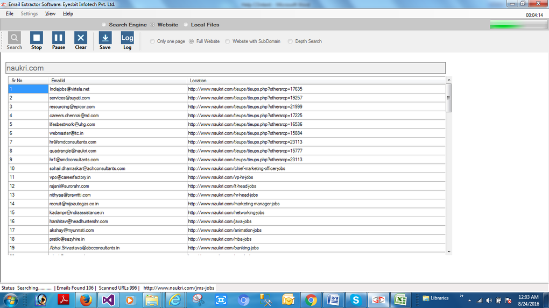Click the network signal tray icon

tap(480, 300)
